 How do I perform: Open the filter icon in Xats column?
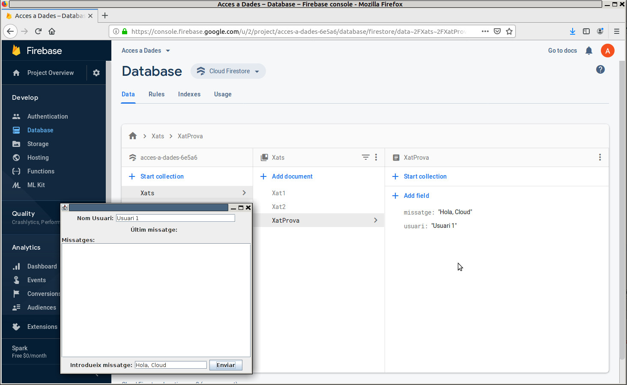point(365,158)
